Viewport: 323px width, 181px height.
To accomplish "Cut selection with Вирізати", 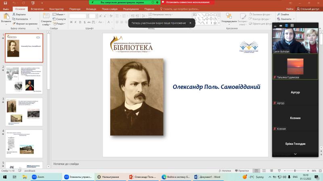I will coord(19,14).
